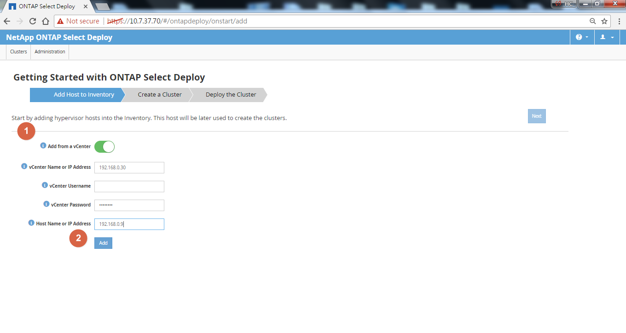The image size is (626, 333).
Task: Open the user account menu
Action: (x=607, y=37)
